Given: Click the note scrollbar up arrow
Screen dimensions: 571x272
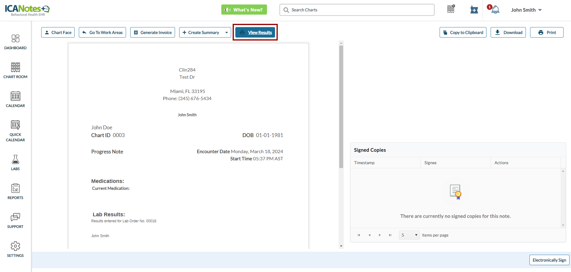Looking at the screenshot, I should pyautogui.click(x=341, y=43).
